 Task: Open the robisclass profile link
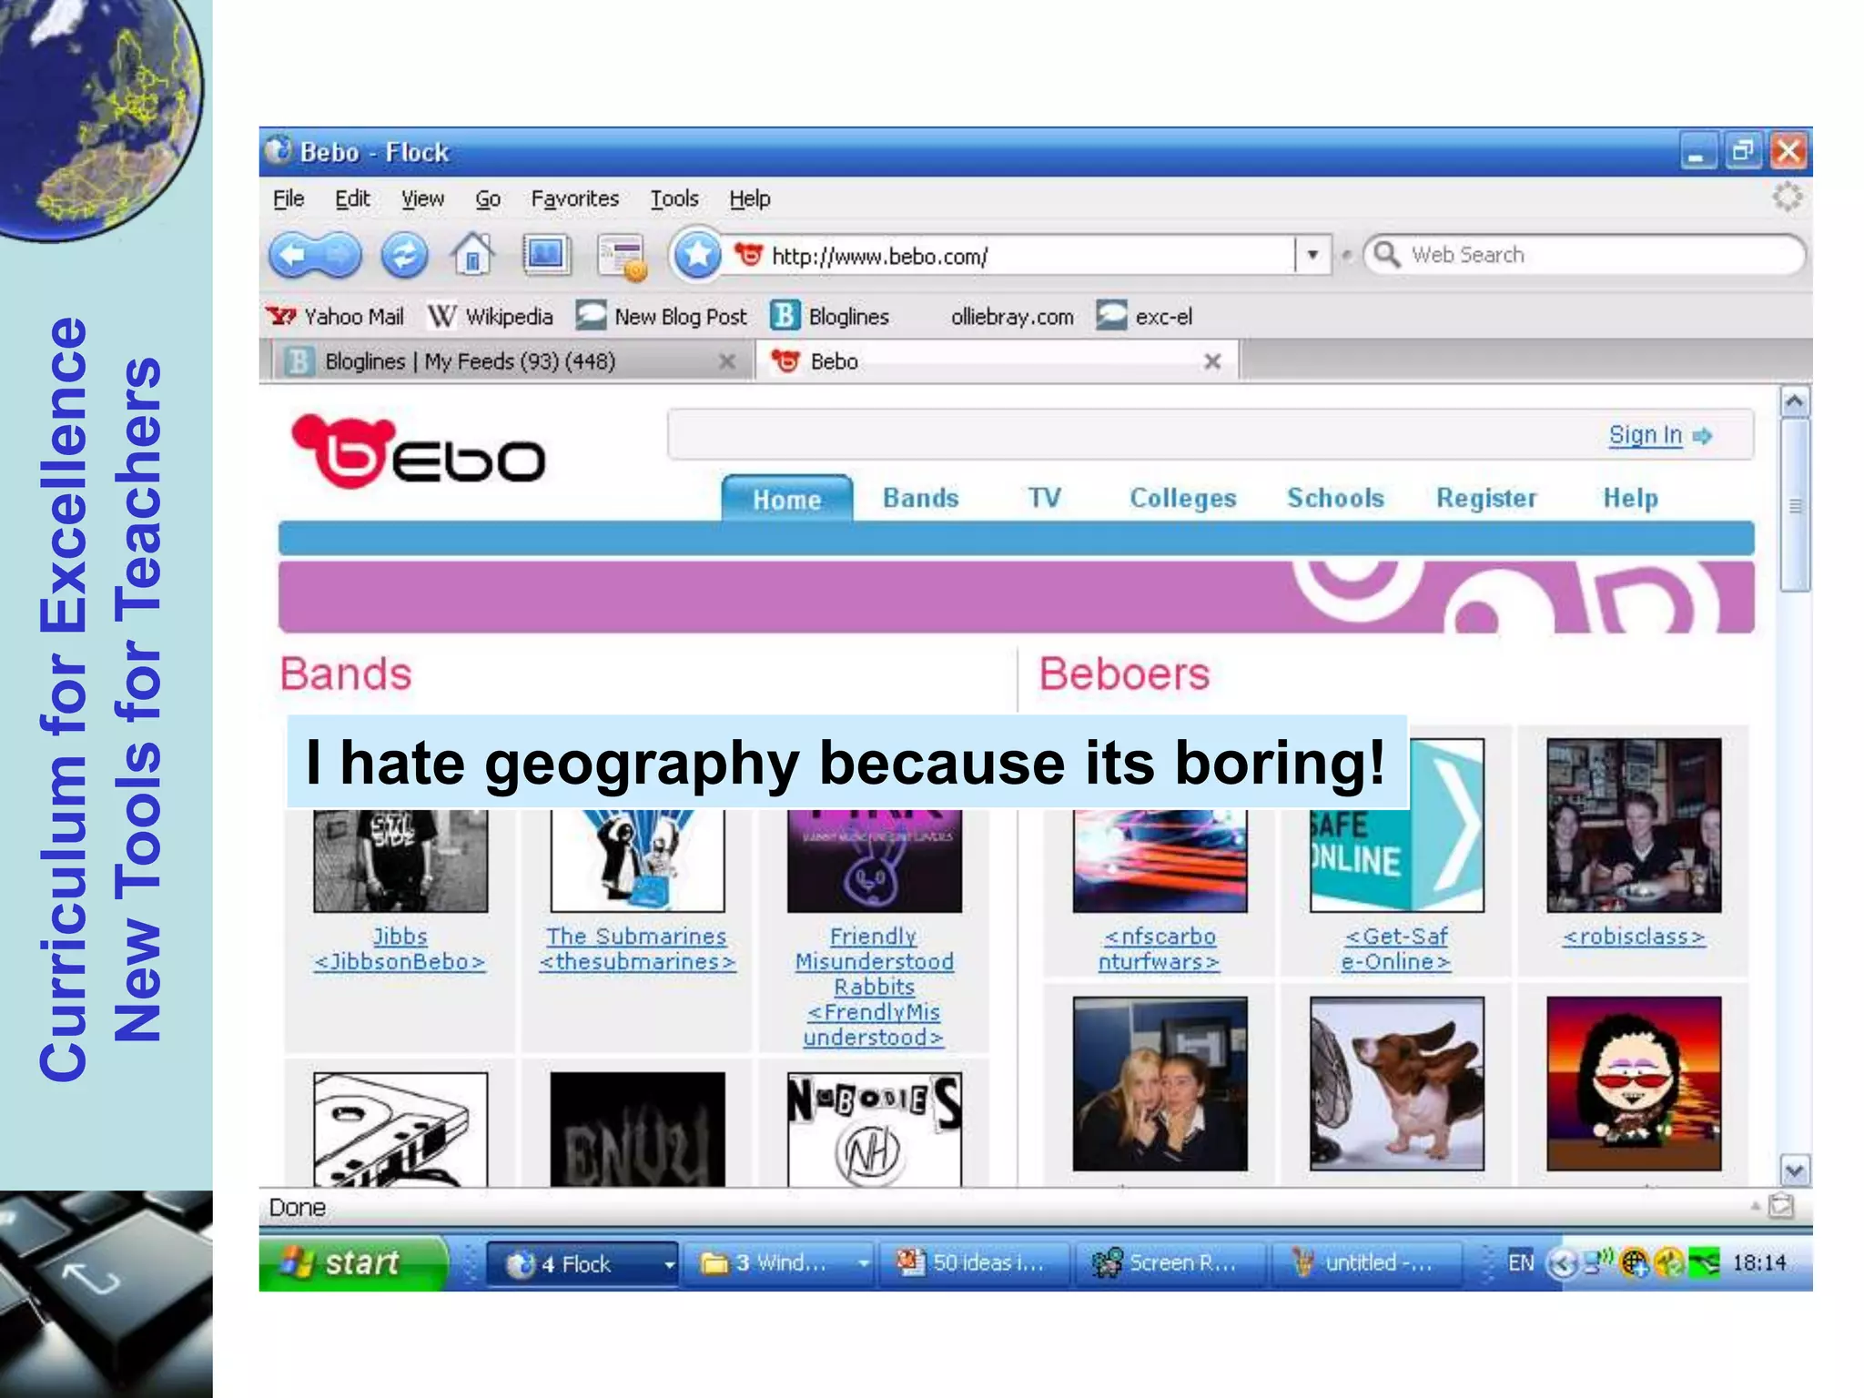[x=1634, y=937]
